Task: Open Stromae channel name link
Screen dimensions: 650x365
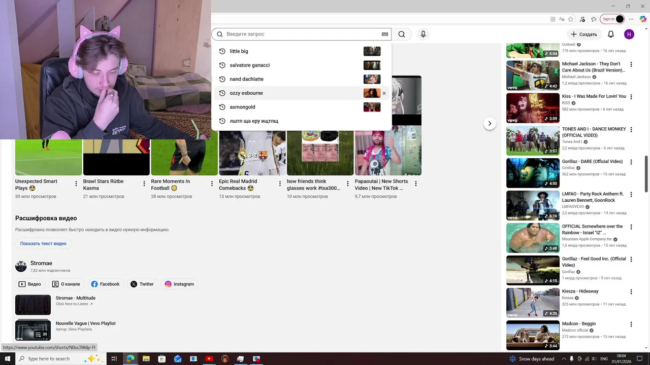Action: pos(41,263)
